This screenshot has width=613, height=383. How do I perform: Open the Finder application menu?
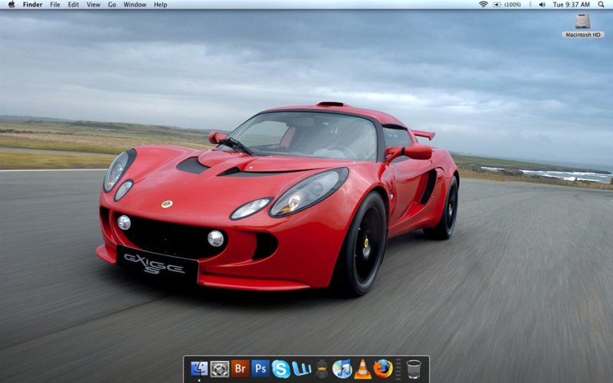click(x=32, y=5)
